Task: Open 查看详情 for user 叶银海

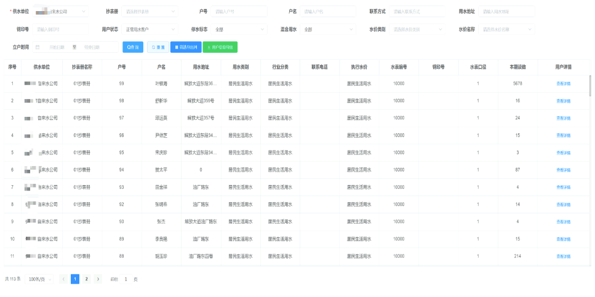Action: click(563, 83)
